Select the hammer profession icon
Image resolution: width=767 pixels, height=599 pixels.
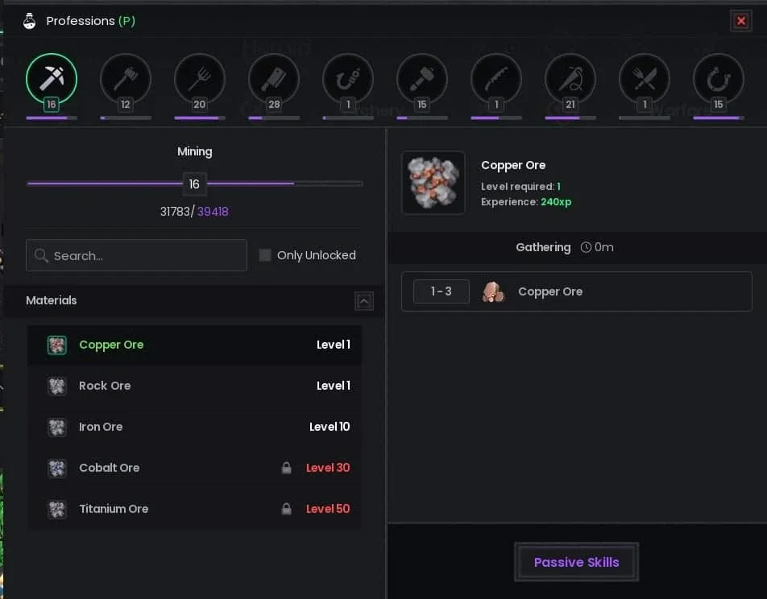(422, 78)
